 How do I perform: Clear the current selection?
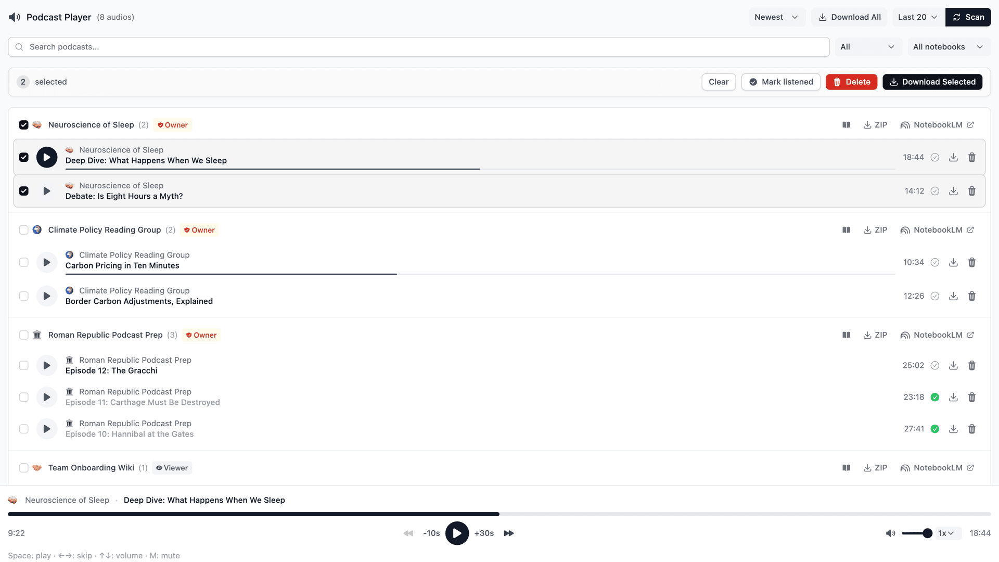click(x=719, y=82)
